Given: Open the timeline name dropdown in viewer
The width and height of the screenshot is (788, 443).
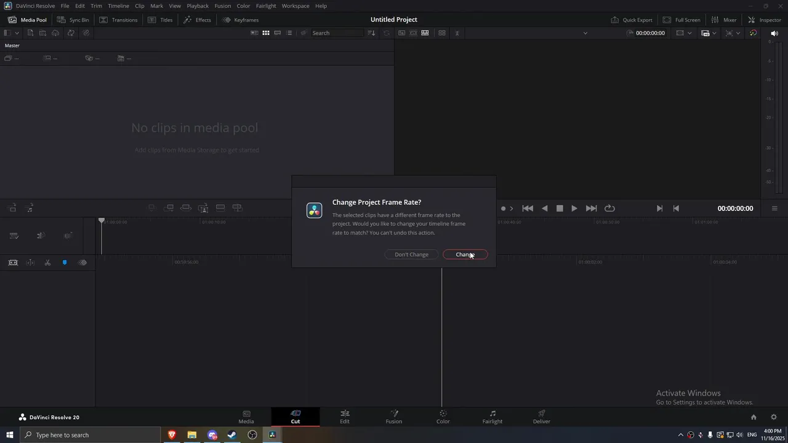Looking at the screenshot, I should (x=585, y=33).
